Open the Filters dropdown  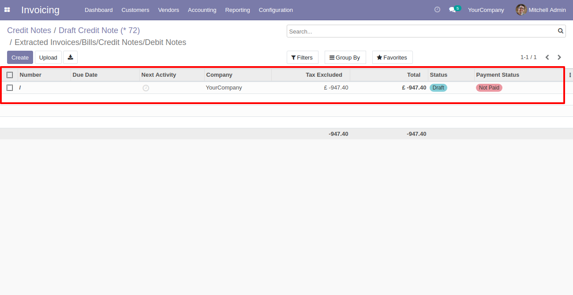pos(302,57)
